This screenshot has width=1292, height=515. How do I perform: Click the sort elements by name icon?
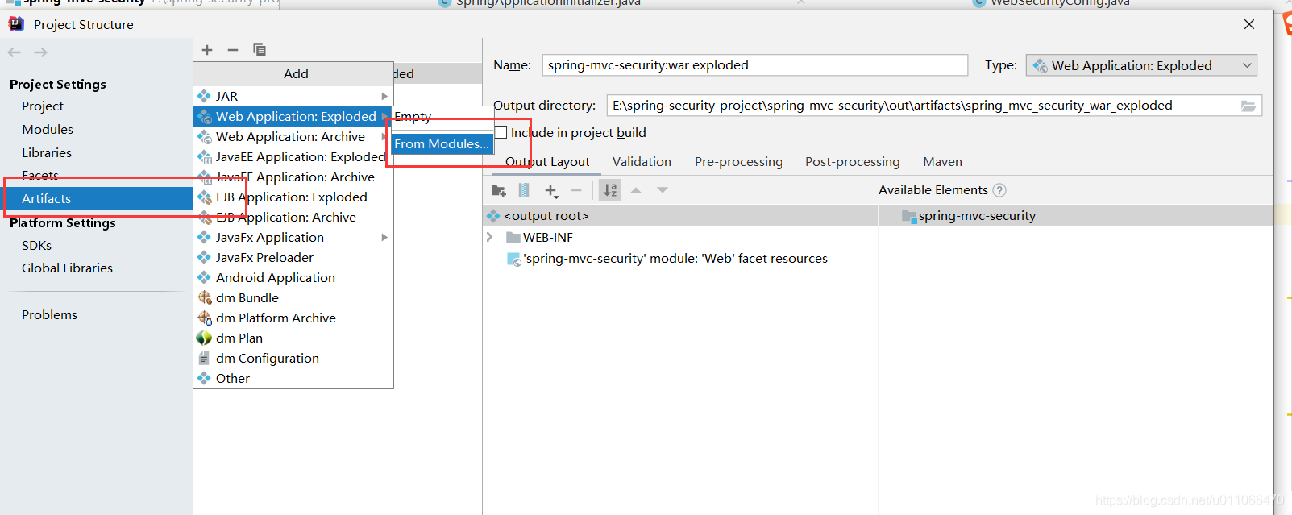click(610, 190)
